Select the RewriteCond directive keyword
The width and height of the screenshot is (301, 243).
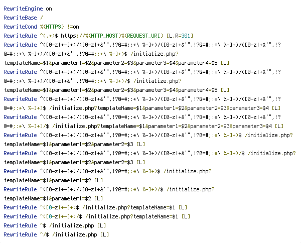pos(20,27)
